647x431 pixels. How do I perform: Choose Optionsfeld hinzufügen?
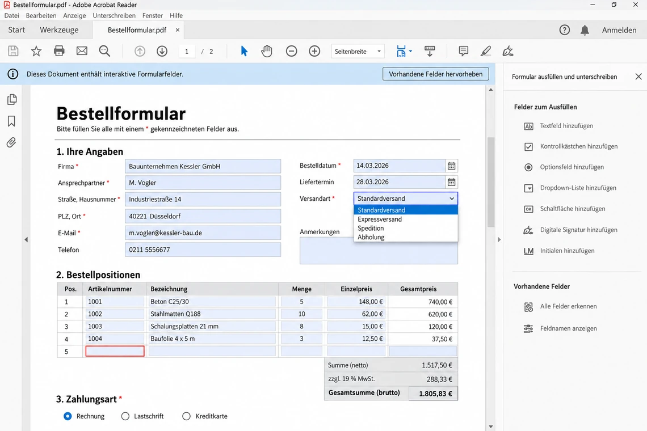pos(564,167)
